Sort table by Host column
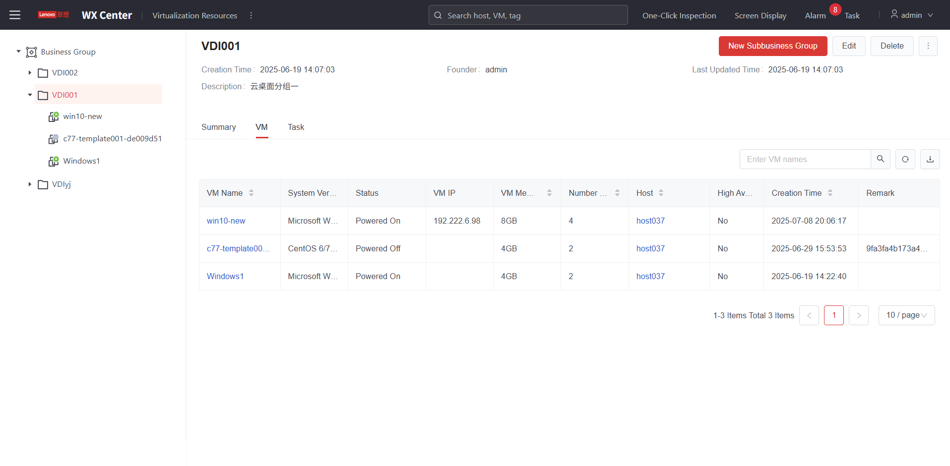The height and width of the screenshot is (466, 950). click(661, 193)
